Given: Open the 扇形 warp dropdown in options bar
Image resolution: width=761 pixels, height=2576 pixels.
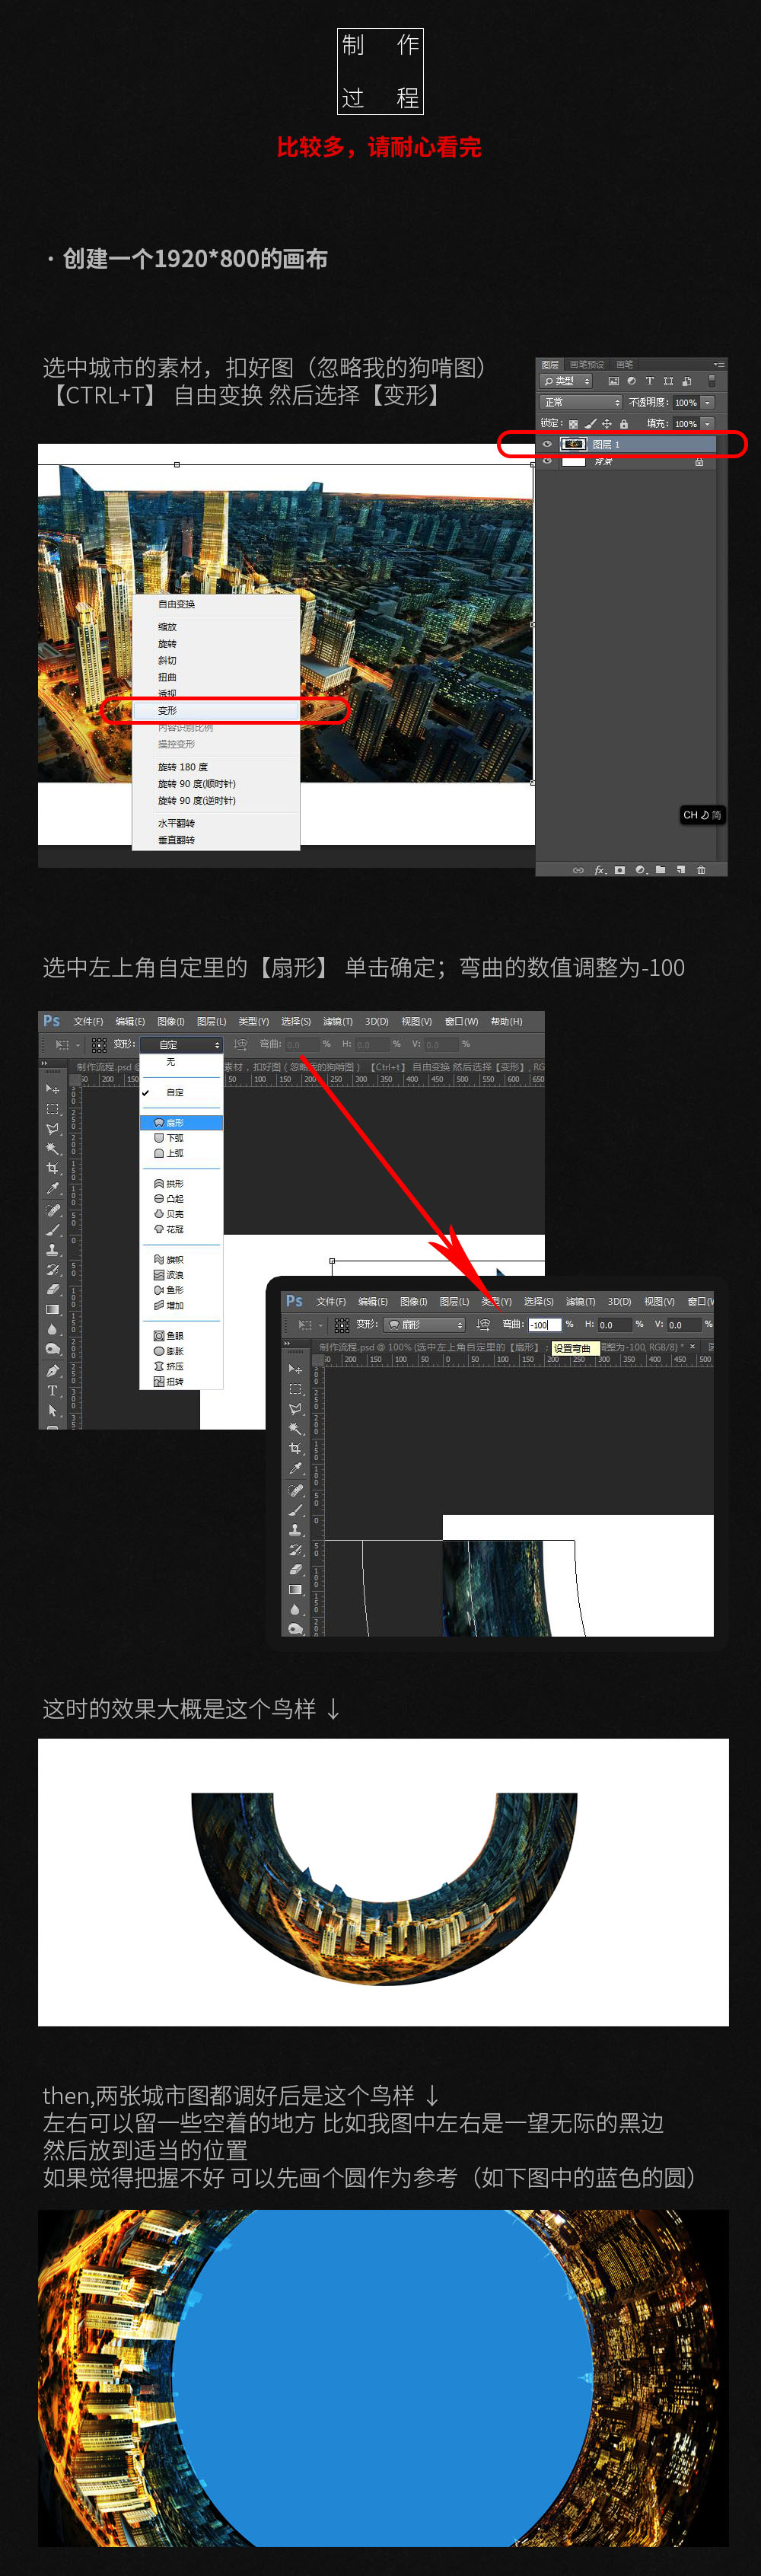Looking at the screenshot, I should pyautogui.click(x=425, y=1324).
